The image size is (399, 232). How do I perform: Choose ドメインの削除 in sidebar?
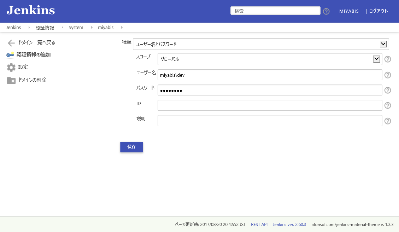[x=32, y=80]
